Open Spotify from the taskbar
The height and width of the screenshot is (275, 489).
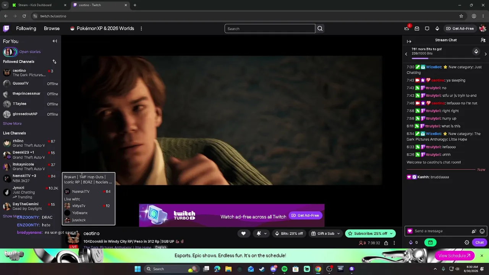(x=285, y=269)
